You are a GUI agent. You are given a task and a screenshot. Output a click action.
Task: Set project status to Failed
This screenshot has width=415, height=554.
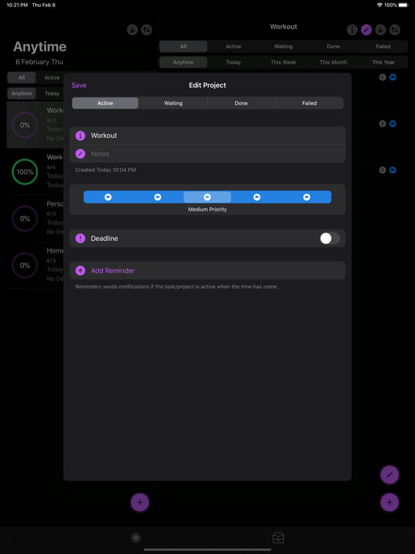(309, 103)
